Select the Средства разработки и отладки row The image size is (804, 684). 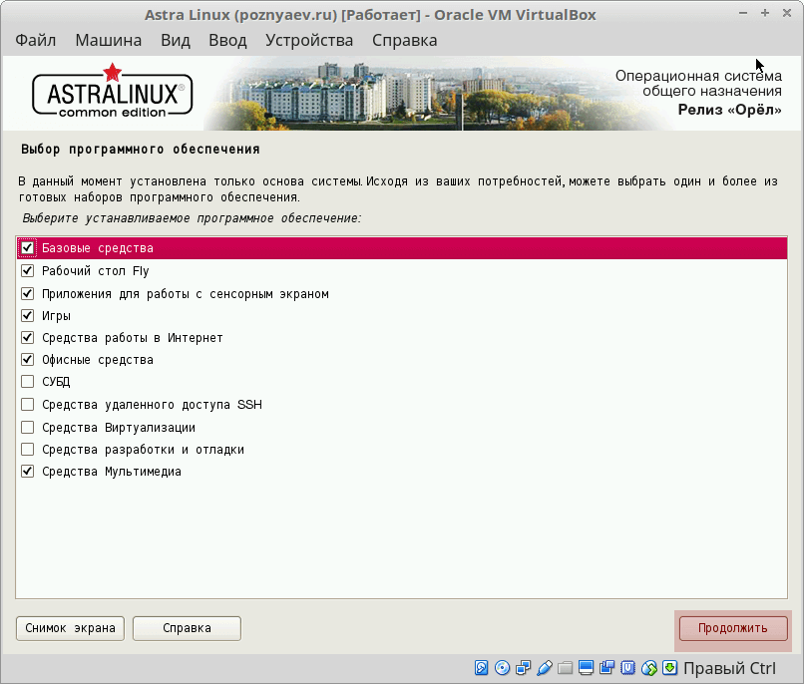[x=143, y=450]
